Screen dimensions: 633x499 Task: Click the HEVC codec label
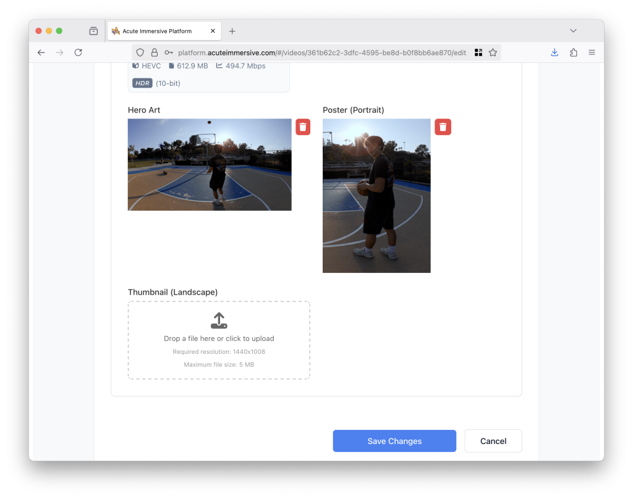(x=151, y=65)
